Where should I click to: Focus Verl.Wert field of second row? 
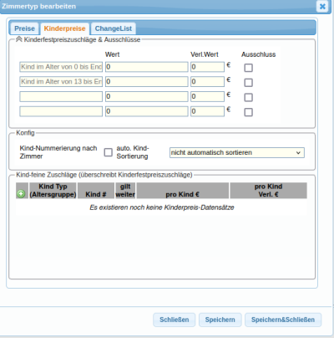[207, 82]
